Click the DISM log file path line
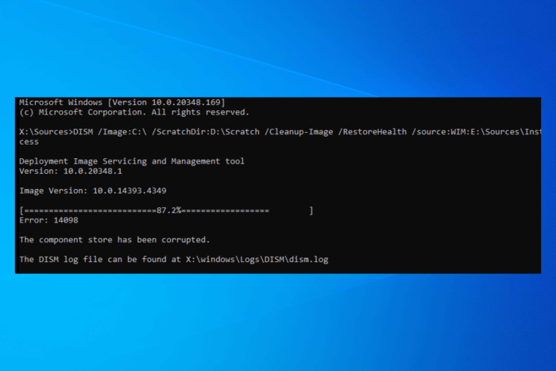This screenshot has height=371, width=556. (174, 260)
